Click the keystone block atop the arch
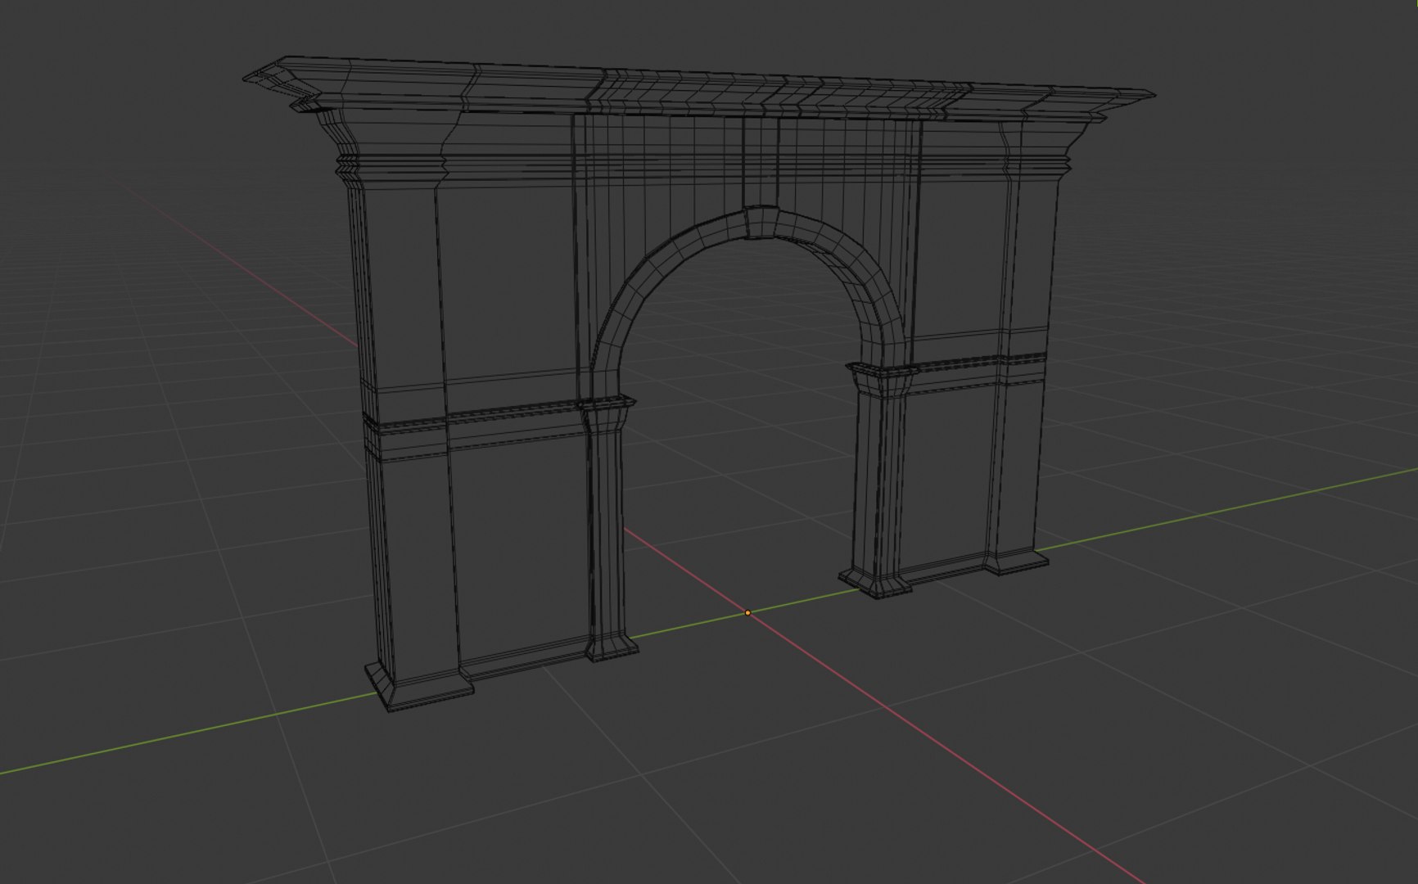The image size is (1418, 884). tap(761, 223)
